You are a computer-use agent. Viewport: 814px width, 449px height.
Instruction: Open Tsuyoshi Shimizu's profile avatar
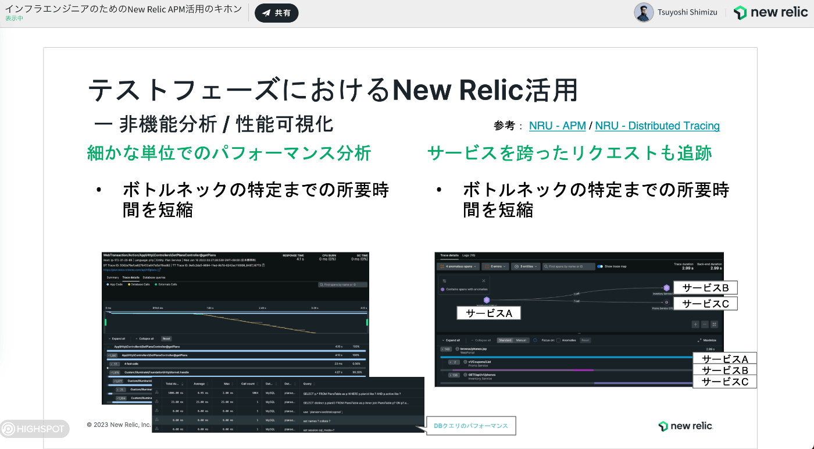[x=644, y=13]
